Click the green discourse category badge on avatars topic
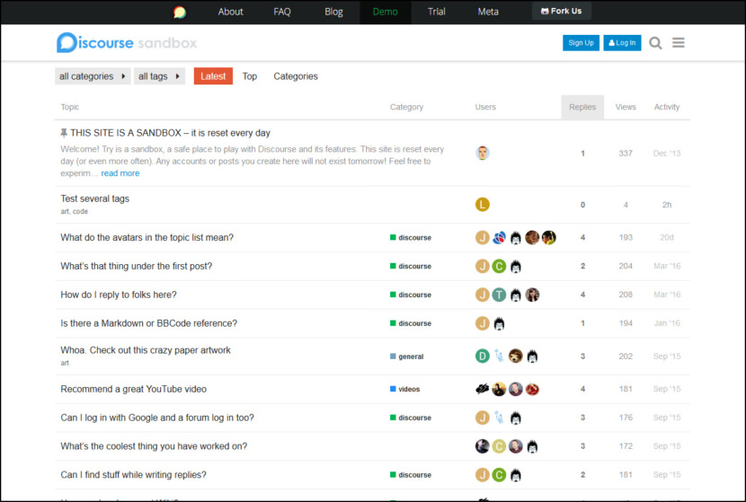The height and width of the screenshot is (502, 746). point(411,238)
